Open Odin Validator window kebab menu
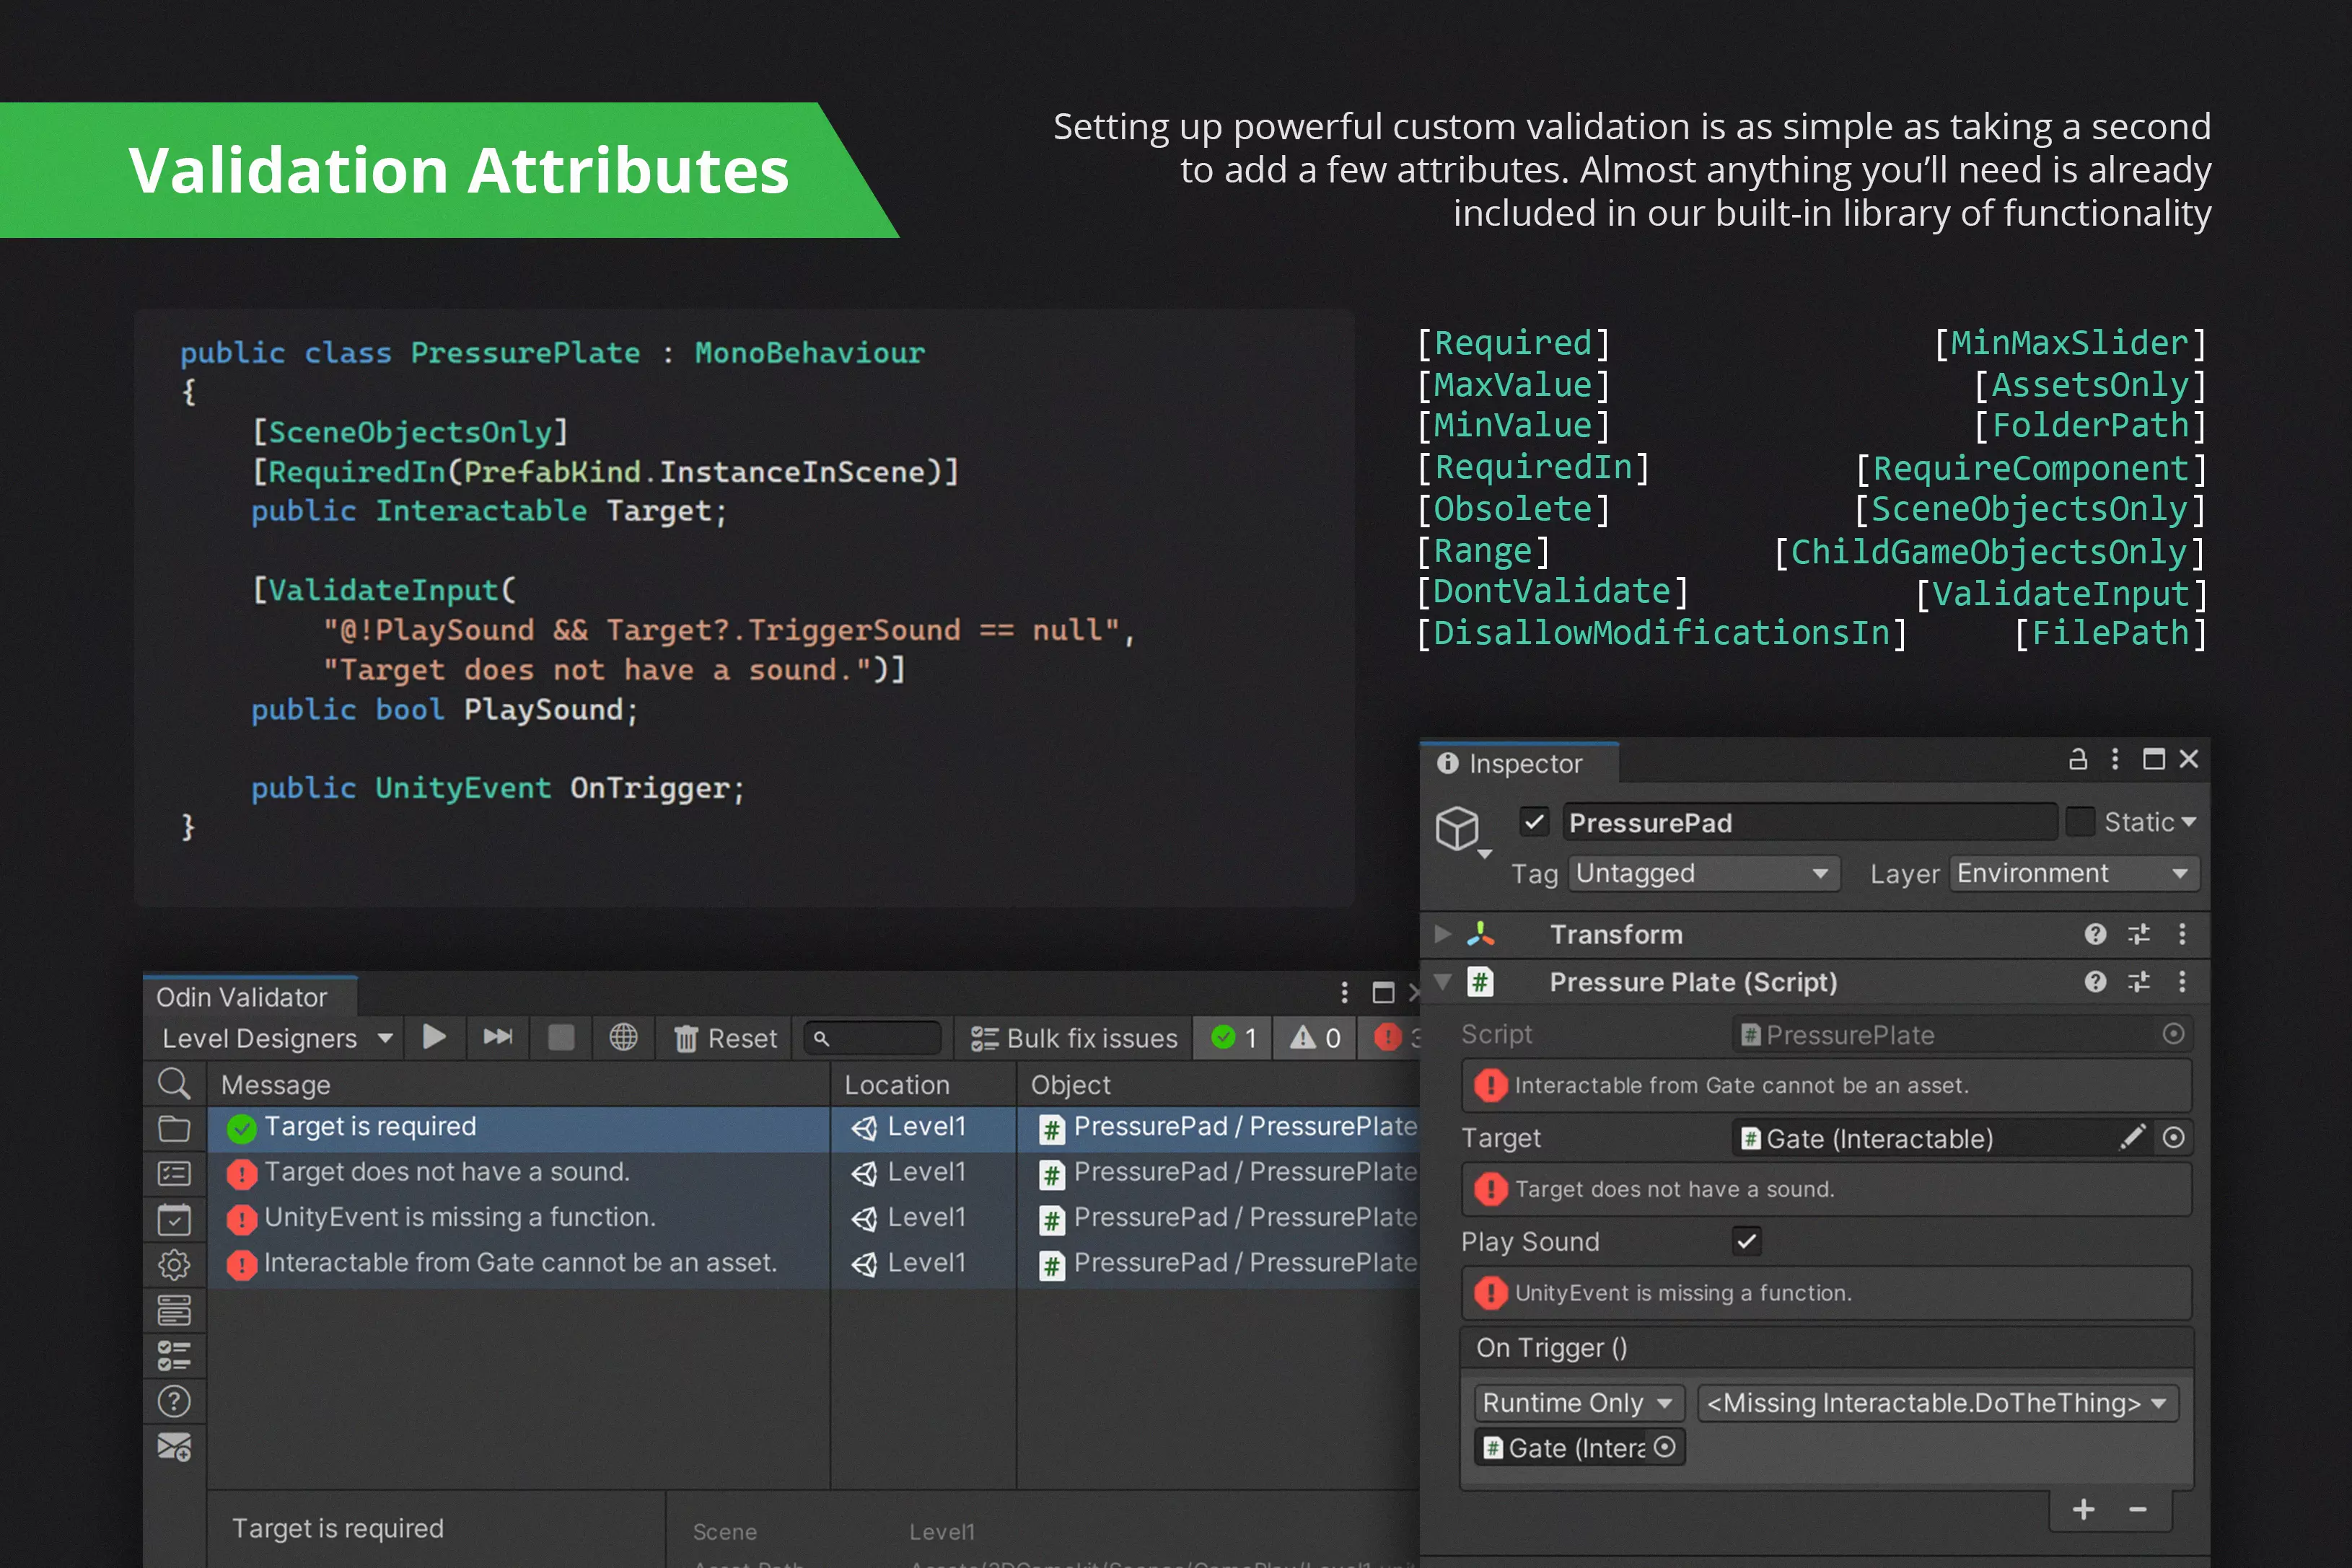 coord(1344,992)
